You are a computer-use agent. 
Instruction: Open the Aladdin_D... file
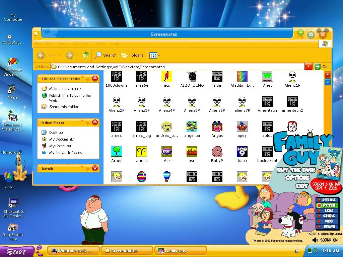coord(242,79)
